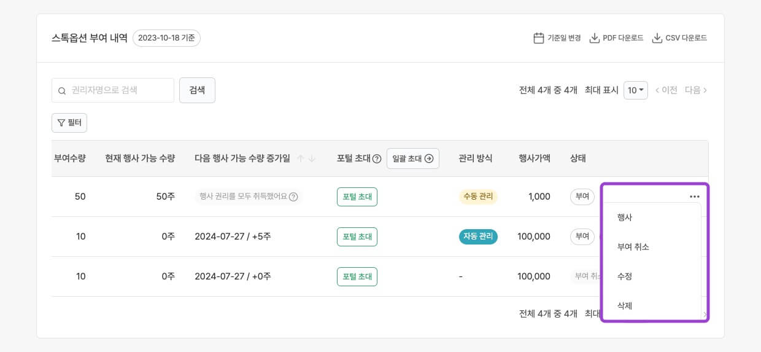The image size is (761, 352).
Task: Open the three-dot more options icon
Action: pyautogui.click(x=694, y=197)
